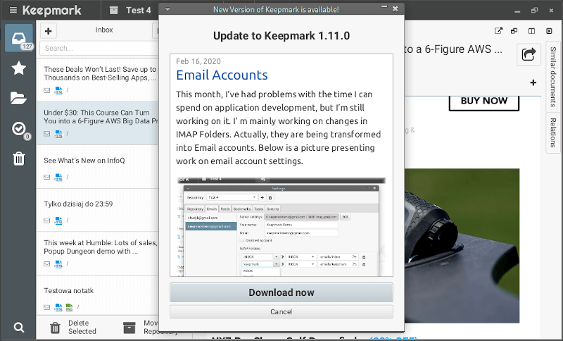
Task: Expand the Similar documents side panel
Action: tap(553, 76)
